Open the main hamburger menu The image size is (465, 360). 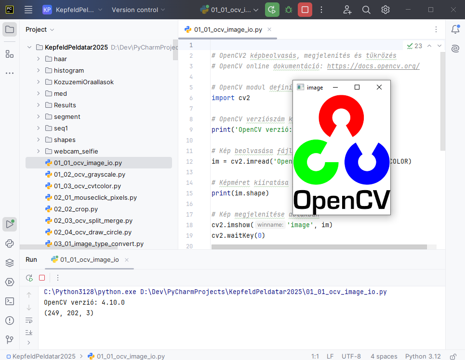(28, 10)
